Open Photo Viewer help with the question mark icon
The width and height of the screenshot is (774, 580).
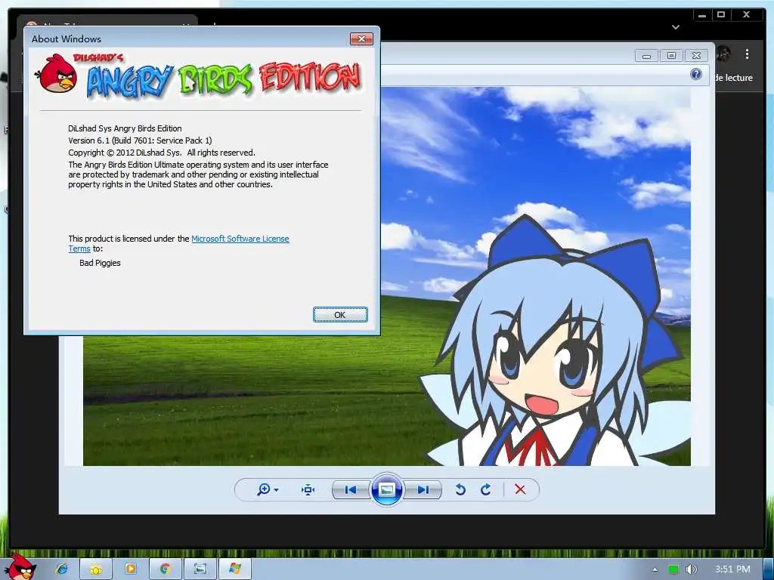(x=696, y=75)
